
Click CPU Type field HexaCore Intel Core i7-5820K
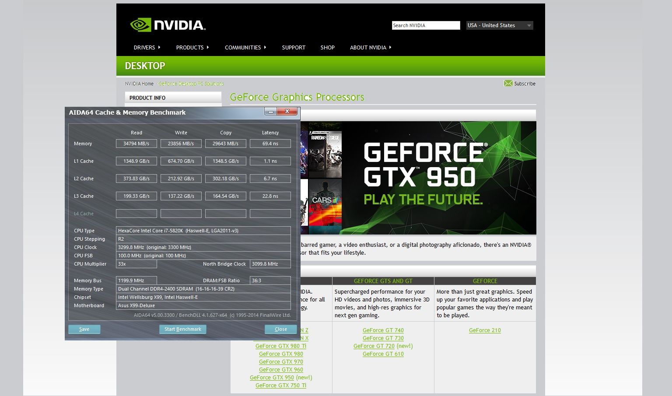[203, 231]
